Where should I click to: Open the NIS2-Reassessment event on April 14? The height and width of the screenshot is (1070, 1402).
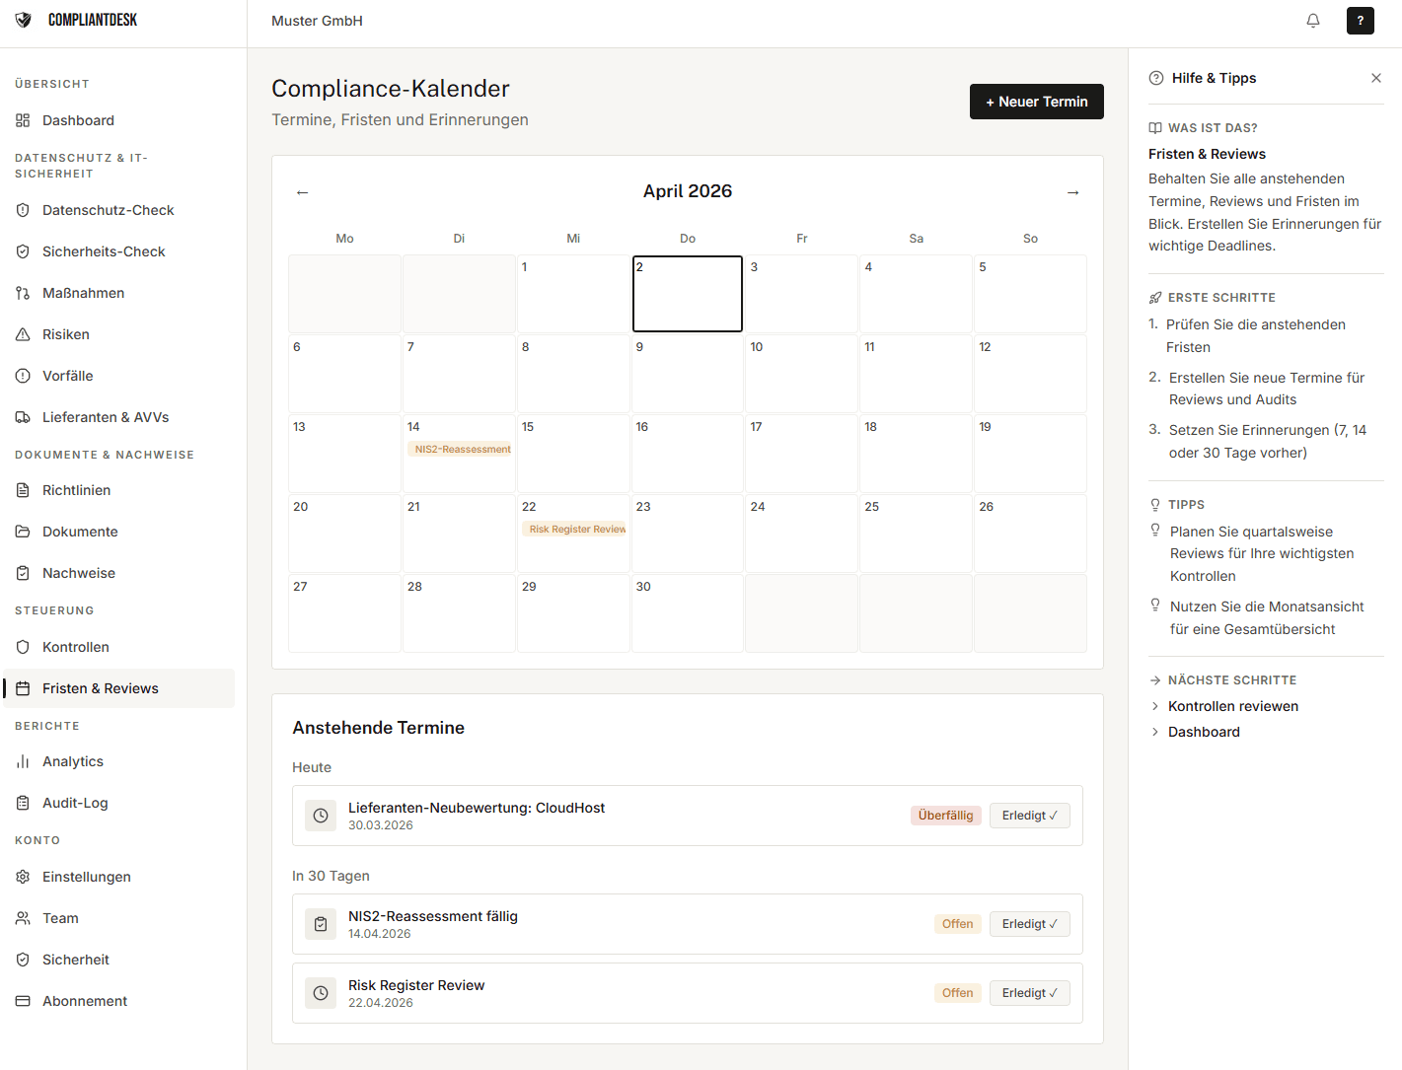click(462, 450)
